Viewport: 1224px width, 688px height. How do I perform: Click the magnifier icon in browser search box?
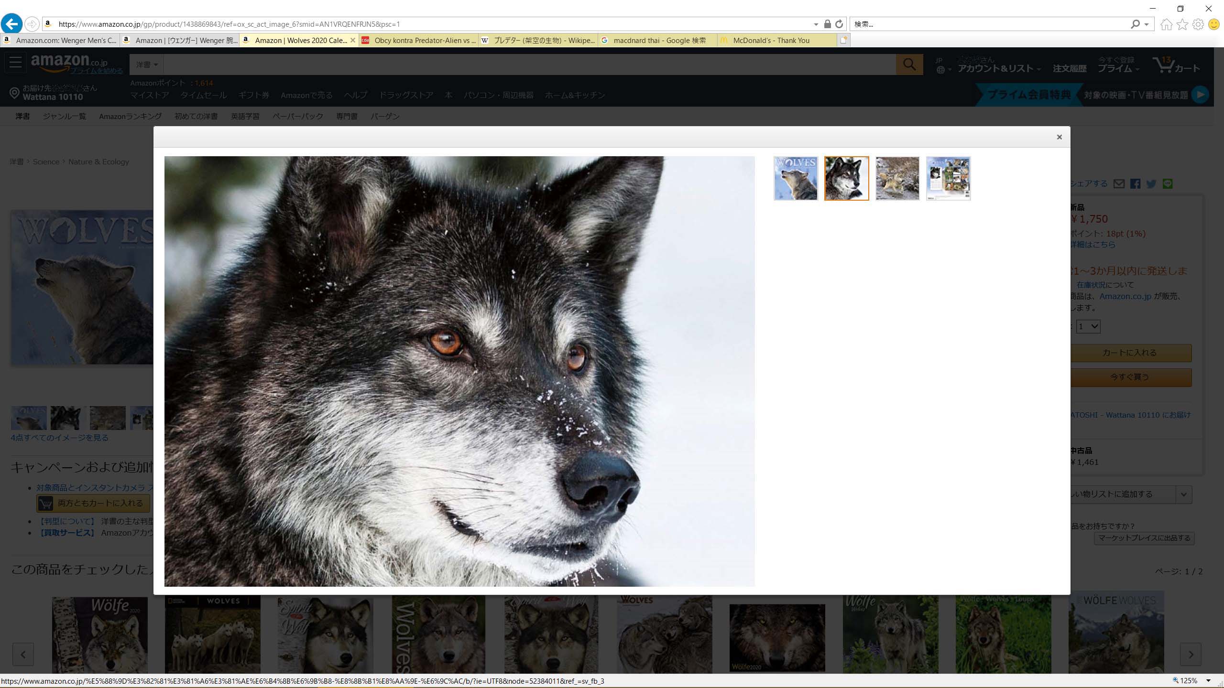1135,24
